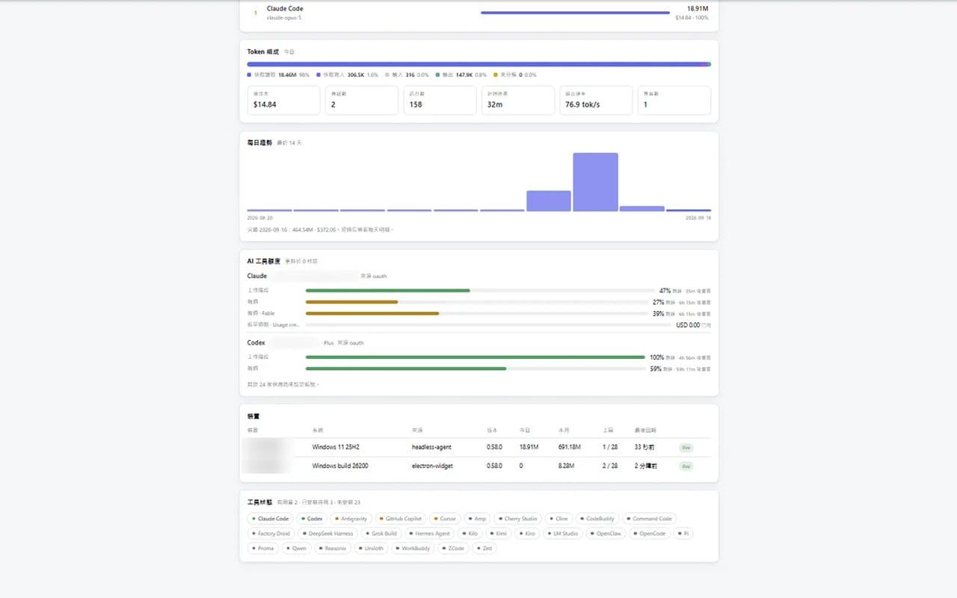Screen dimensions: 957x598
Task: Select the Windows 11 25H2 device row
Action: point(479,447)
